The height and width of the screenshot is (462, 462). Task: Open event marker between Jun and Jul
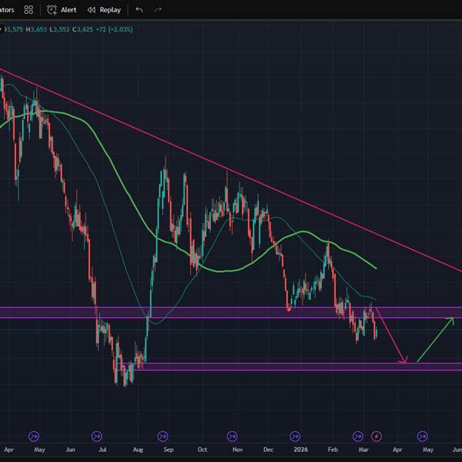pyautogui.click(x=96, y=436)
